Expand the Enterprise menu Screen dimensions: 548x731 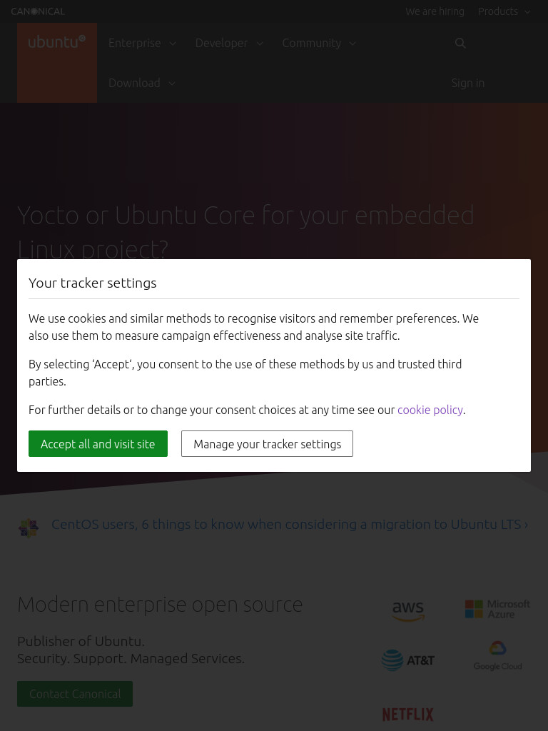142,43
